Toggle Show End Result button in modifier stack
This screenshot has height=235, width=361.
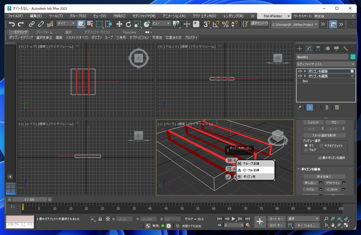point(310,107)
